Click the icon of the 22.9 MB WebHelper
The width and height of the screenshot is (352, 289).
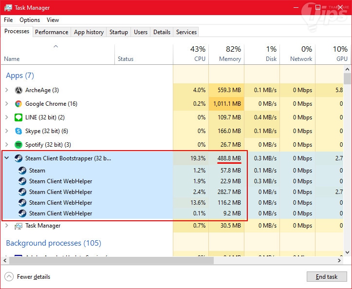coord(22,181)
